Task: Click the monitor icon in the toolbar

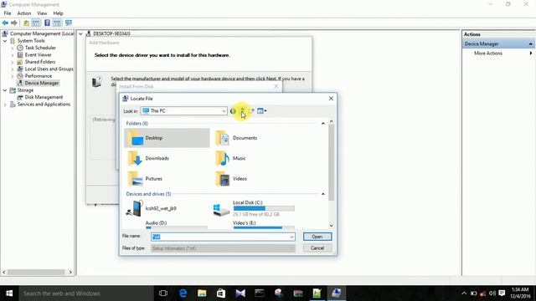Action: coord(69,23)
